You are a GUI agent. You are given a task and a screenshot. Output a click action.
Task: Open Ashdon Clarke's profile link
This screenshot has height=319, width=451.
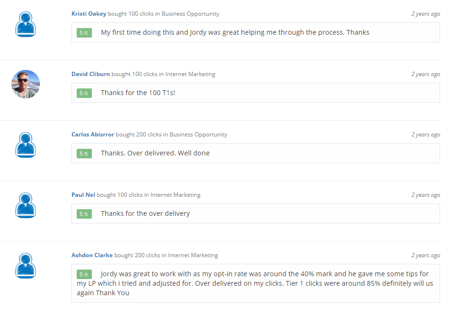pyautogui.click(x=92, y=255)
